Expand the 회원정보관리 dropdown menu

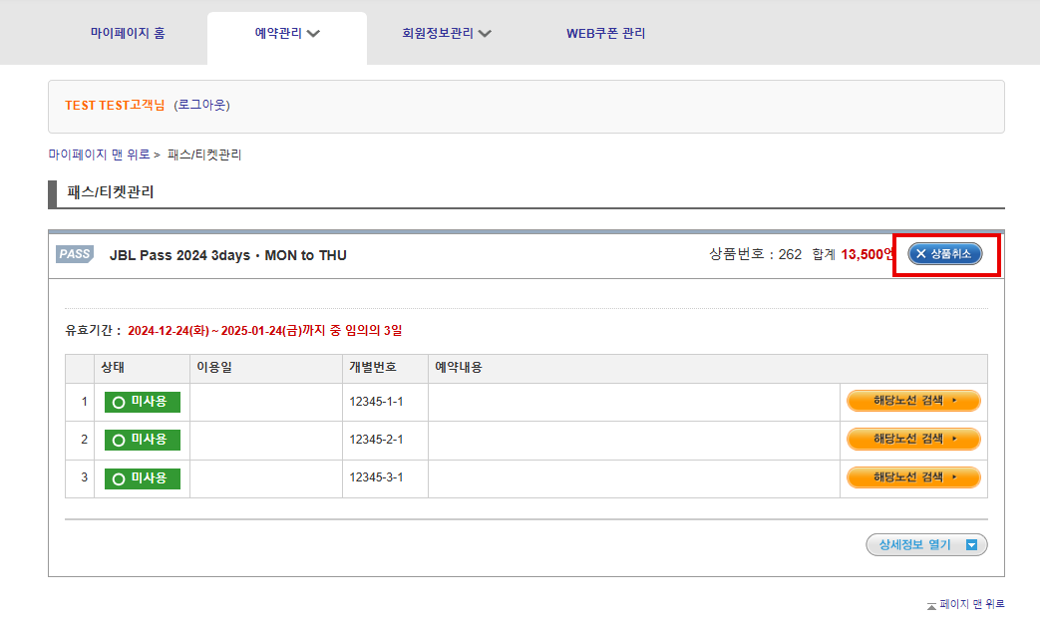tap(447, 33)
